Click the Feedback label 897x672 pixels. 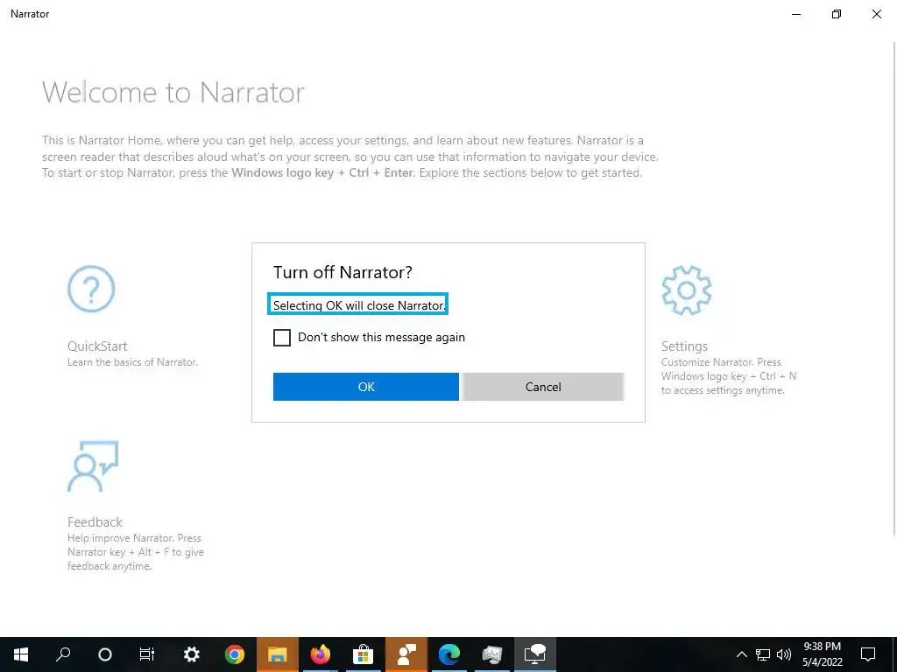[95, 522]
